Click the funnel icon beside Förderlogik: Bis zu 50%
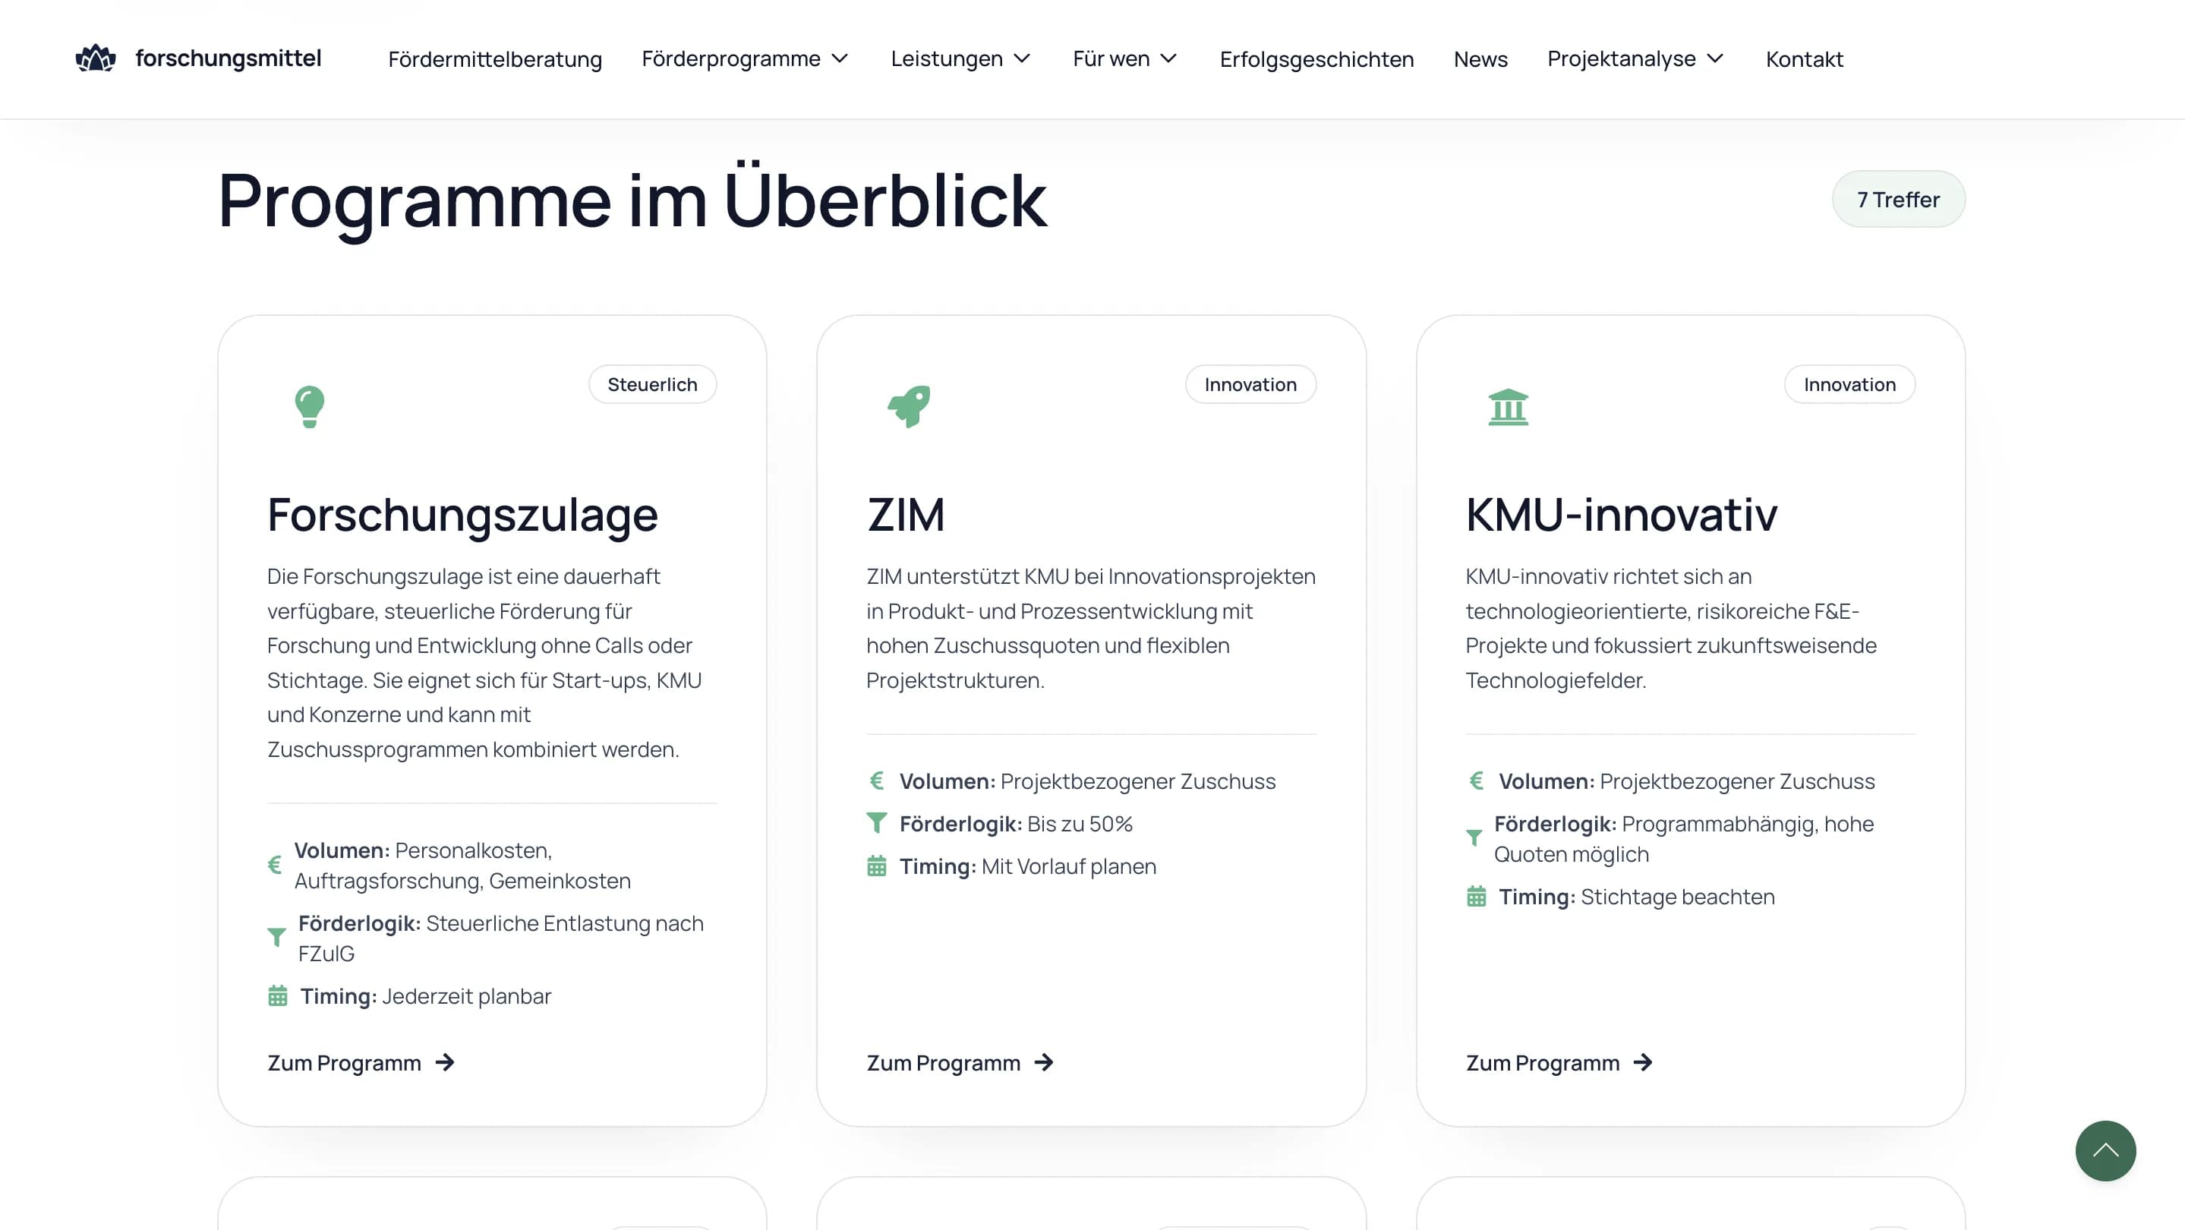The image size is (2185, 1230). click(877, 823)
